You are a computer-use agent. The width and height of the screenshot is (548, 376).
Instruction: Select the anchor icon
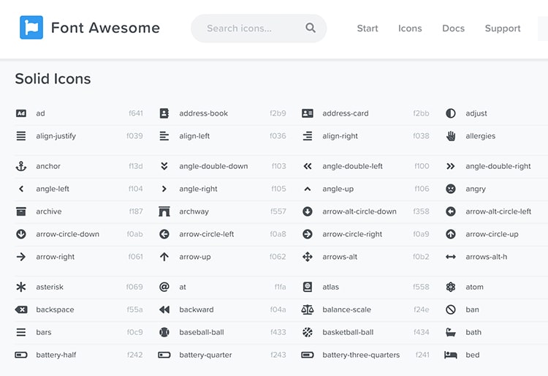coord(21,166)
